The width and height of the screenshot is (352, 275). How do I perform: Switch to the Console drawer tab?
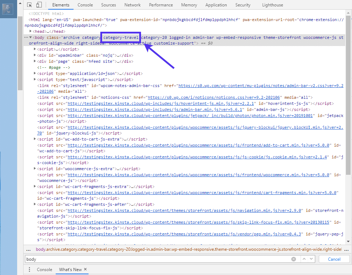[x=45, y=270]
